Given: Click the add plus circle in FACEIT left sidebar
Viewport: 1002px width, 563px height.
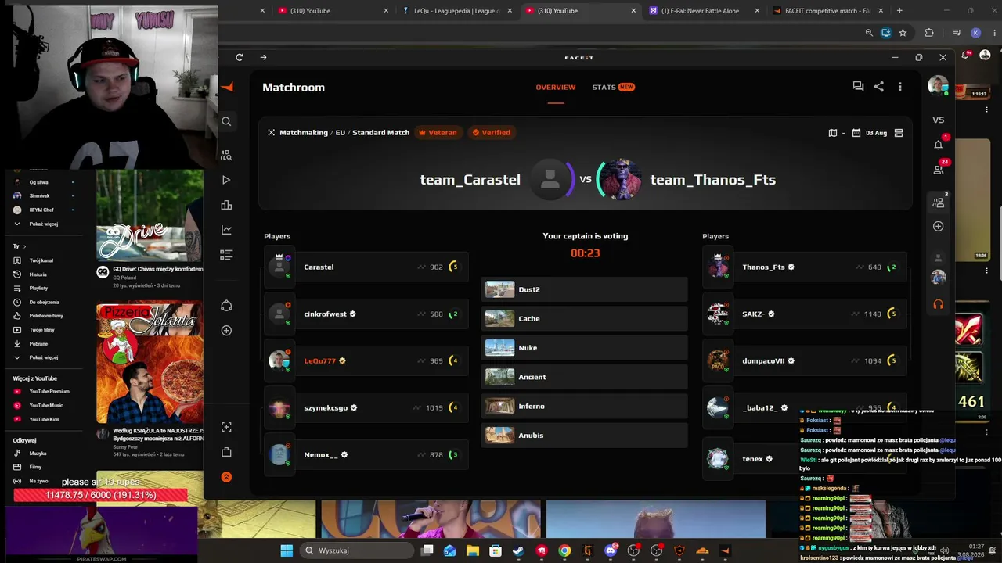Looking at the screenshot, I should [226, 331].
